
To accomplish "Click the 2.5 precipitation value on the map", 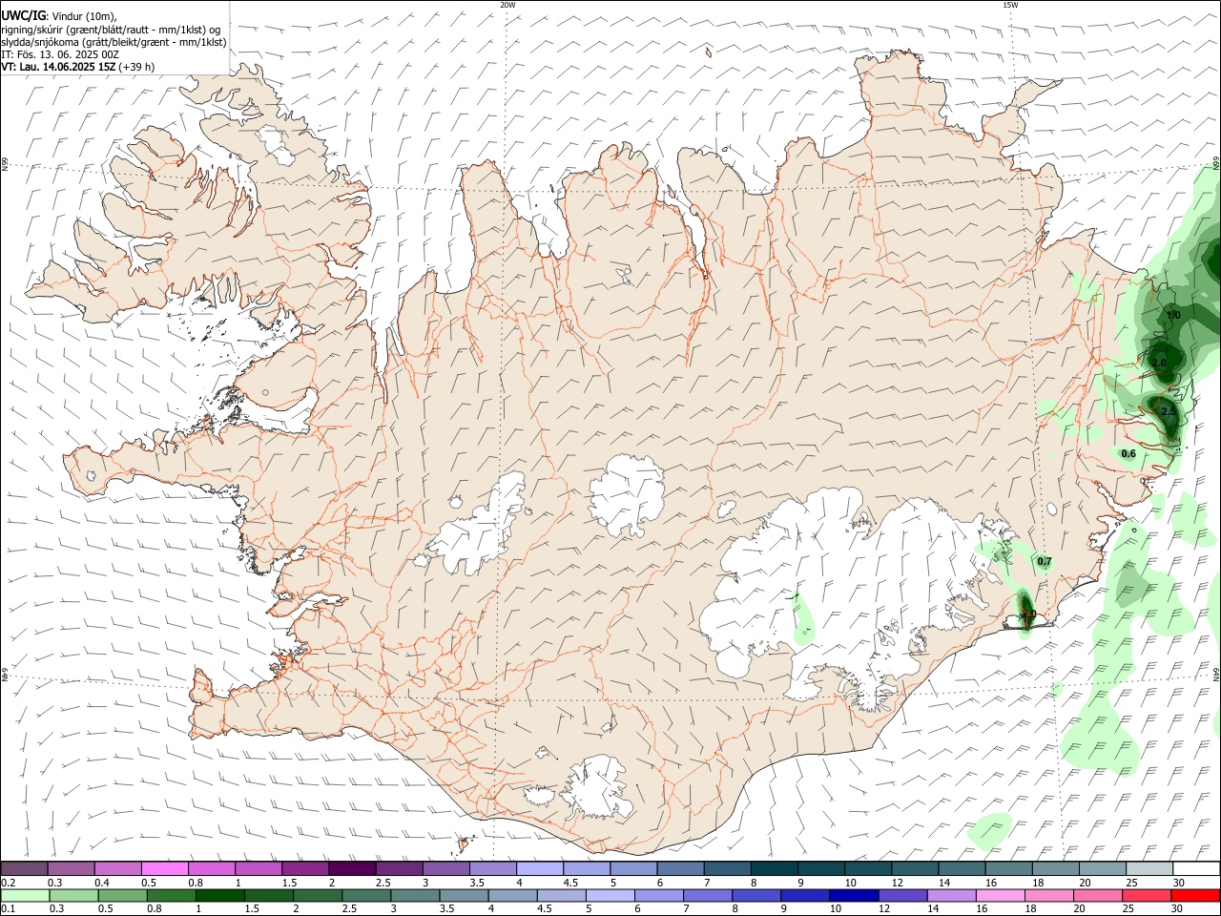I will (1169, 411).
